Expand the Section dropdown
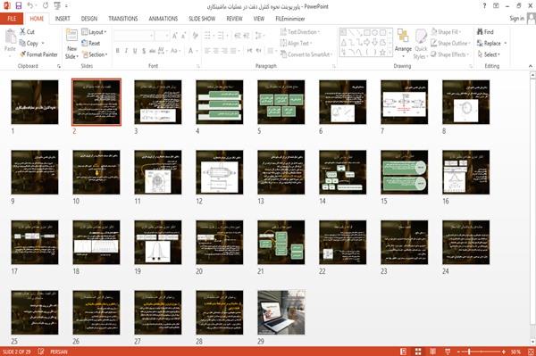 click(x=95, y=54)
